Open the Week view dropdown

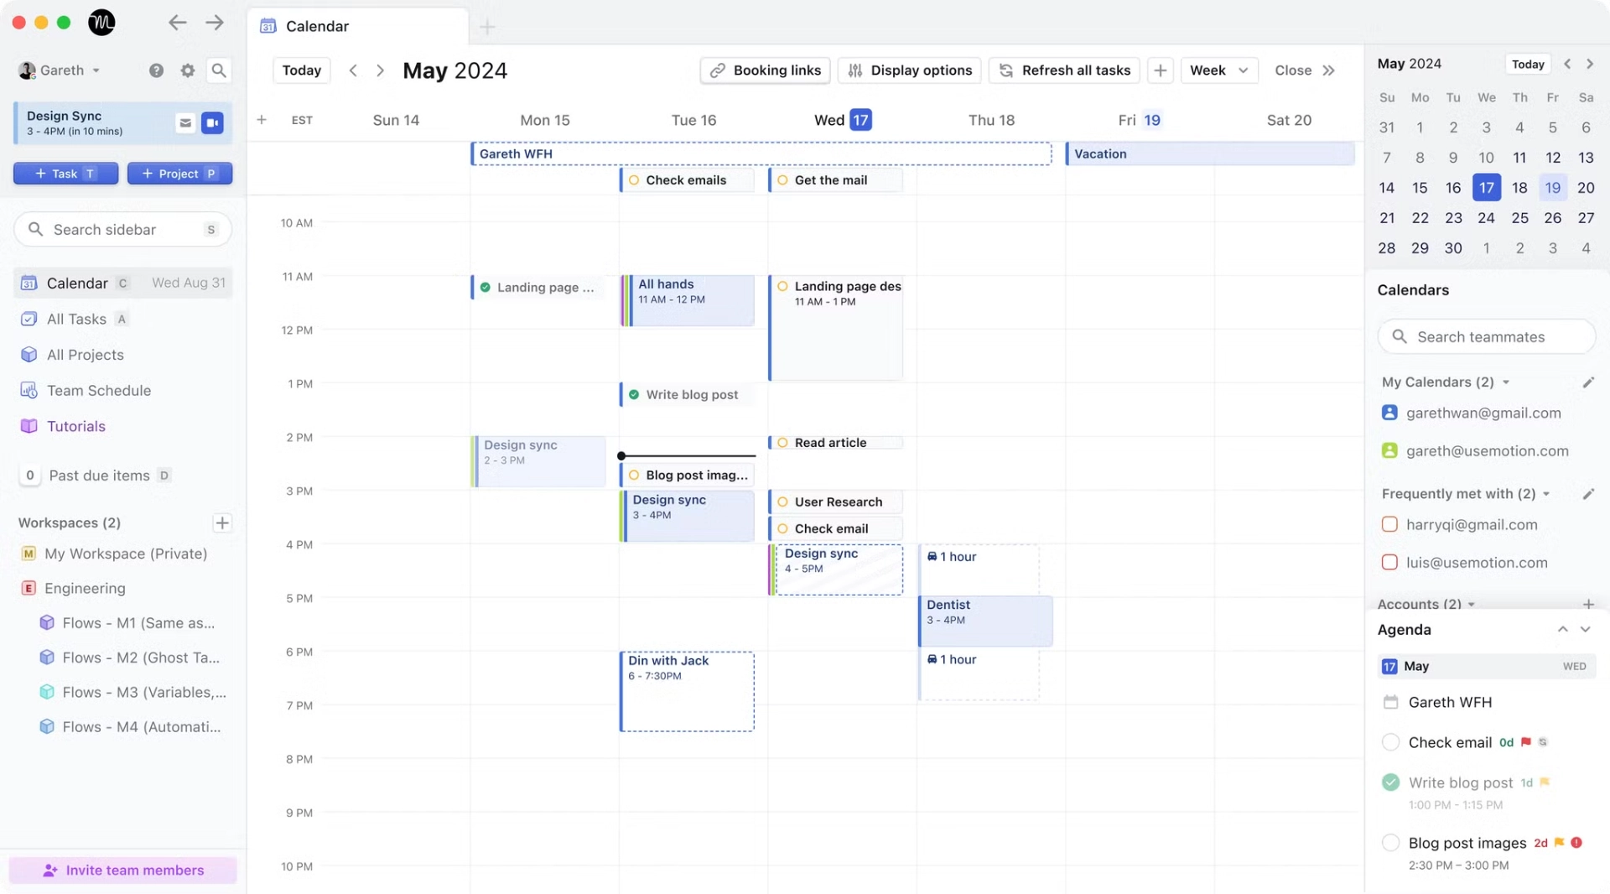point(1219,70)
